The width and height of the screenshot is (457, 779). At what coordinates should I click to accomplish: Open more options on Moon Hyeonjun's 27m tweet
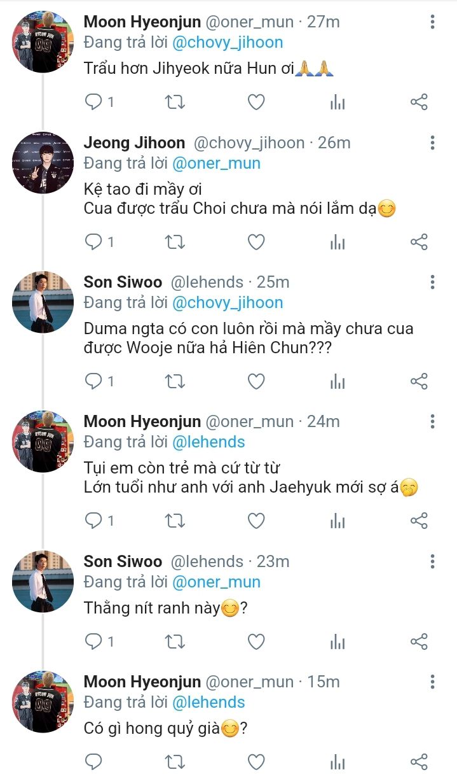click(x=432, y=22)
